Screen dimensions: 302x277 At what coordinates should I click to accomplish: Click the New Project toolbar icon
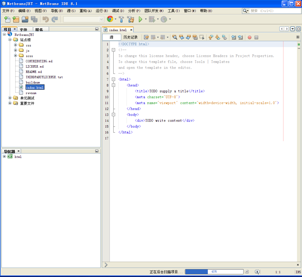pyautogui.click(x=16, y=19)
